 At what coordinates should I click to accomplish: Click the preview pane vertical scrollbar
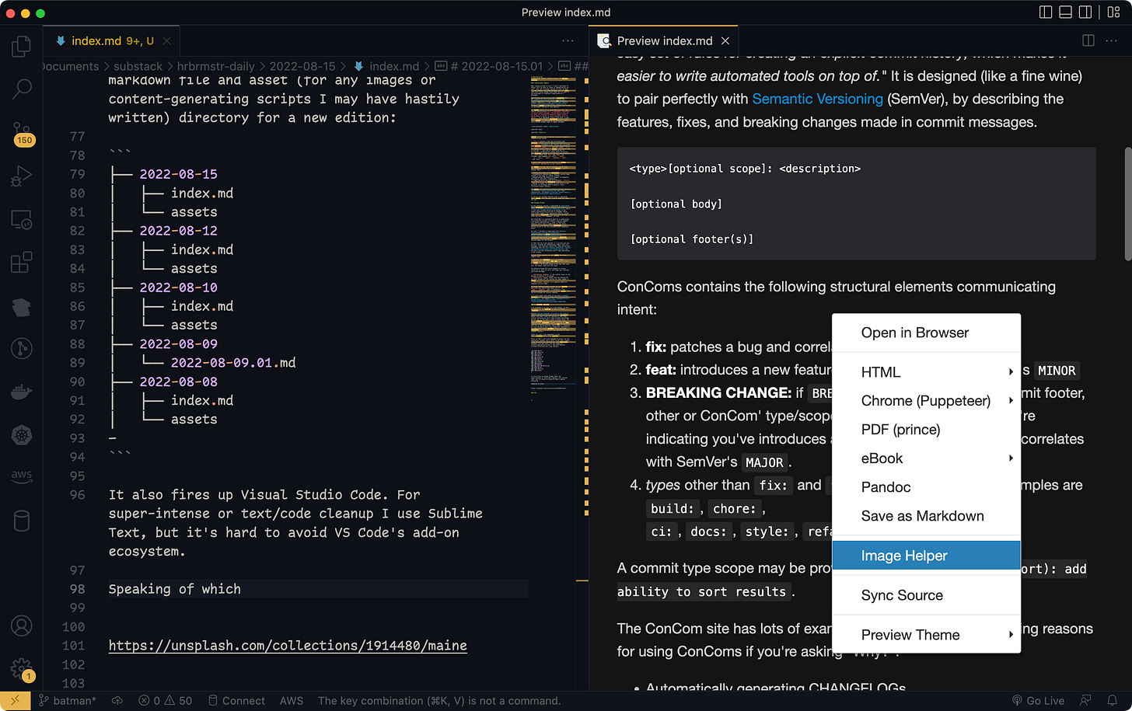[1127, 204]
